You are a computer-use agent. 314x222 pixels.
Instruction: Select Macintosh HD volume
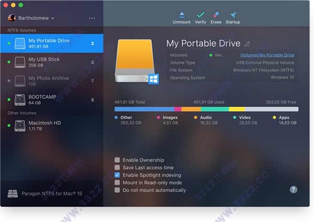point(52,126)
